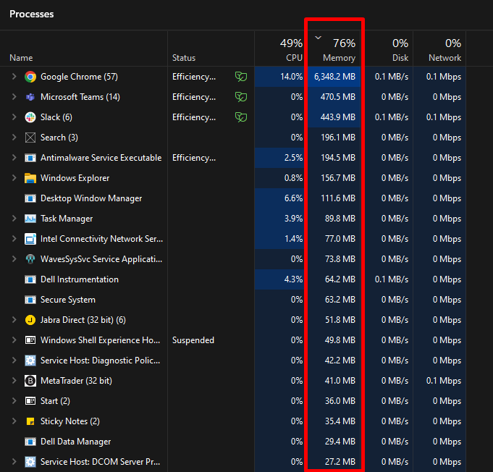Click the Slack process icon
Viewport: 493px width, 472px height.
click(30, 117)
